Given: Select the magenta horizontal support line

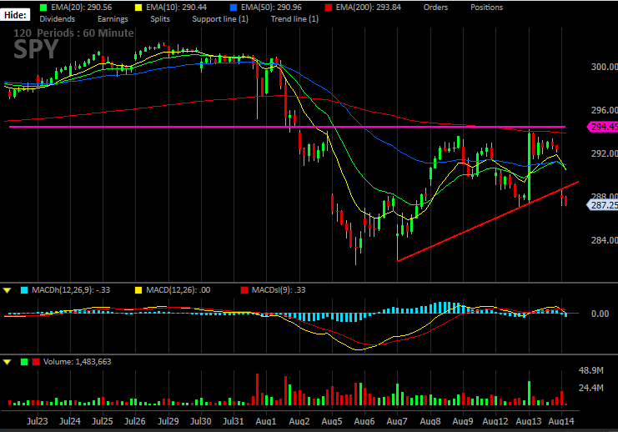Looking at the screenshot, I should (288, 127).
